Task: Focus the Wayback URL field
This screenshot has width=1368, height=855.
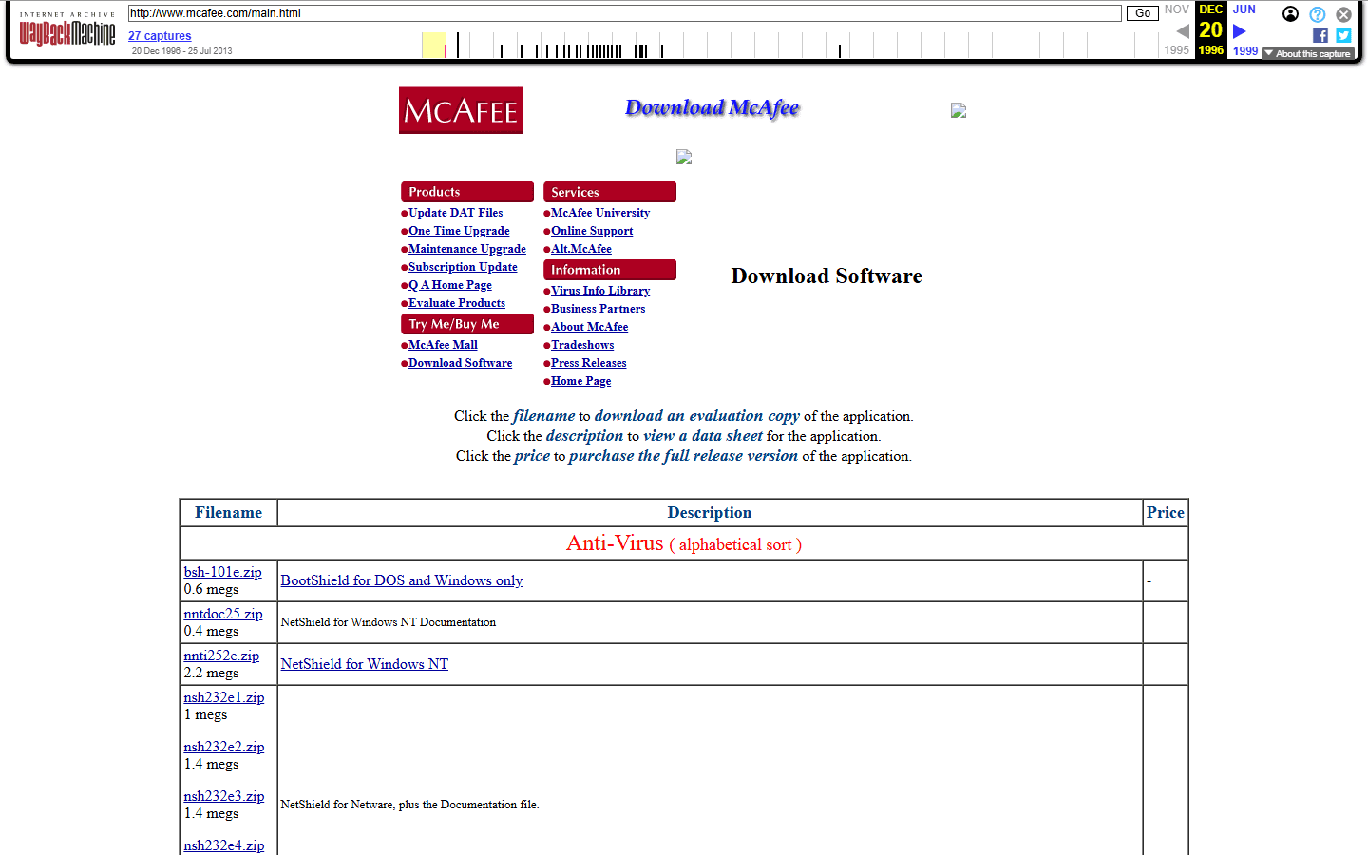Action: (x=624, y=13)
